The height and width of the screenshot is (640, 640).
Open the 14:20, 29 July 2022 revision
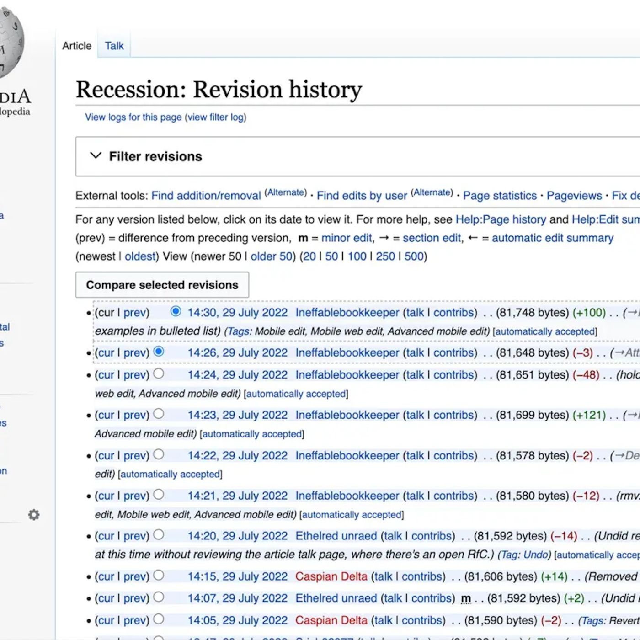click(237, 536)
